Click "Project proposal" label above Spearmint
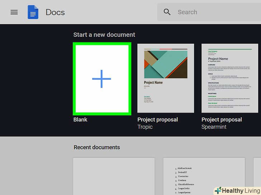The width and height of the screenshot is (261, 195). pyautogui.click(x=222, y=120)
